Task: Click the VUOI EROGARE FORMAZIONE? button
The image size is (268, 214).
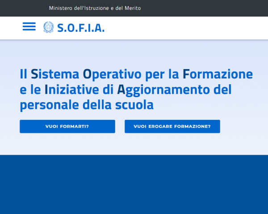Action: (x=172, y=127)
